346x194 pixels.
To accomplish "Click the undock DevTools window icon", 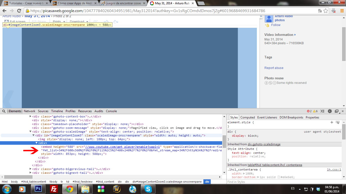I will pos(337,111).
